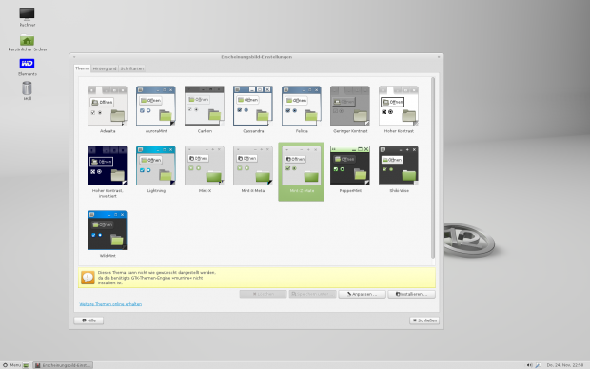
Task: Choose the Carbon theme preview
Action: pos(205,107)
